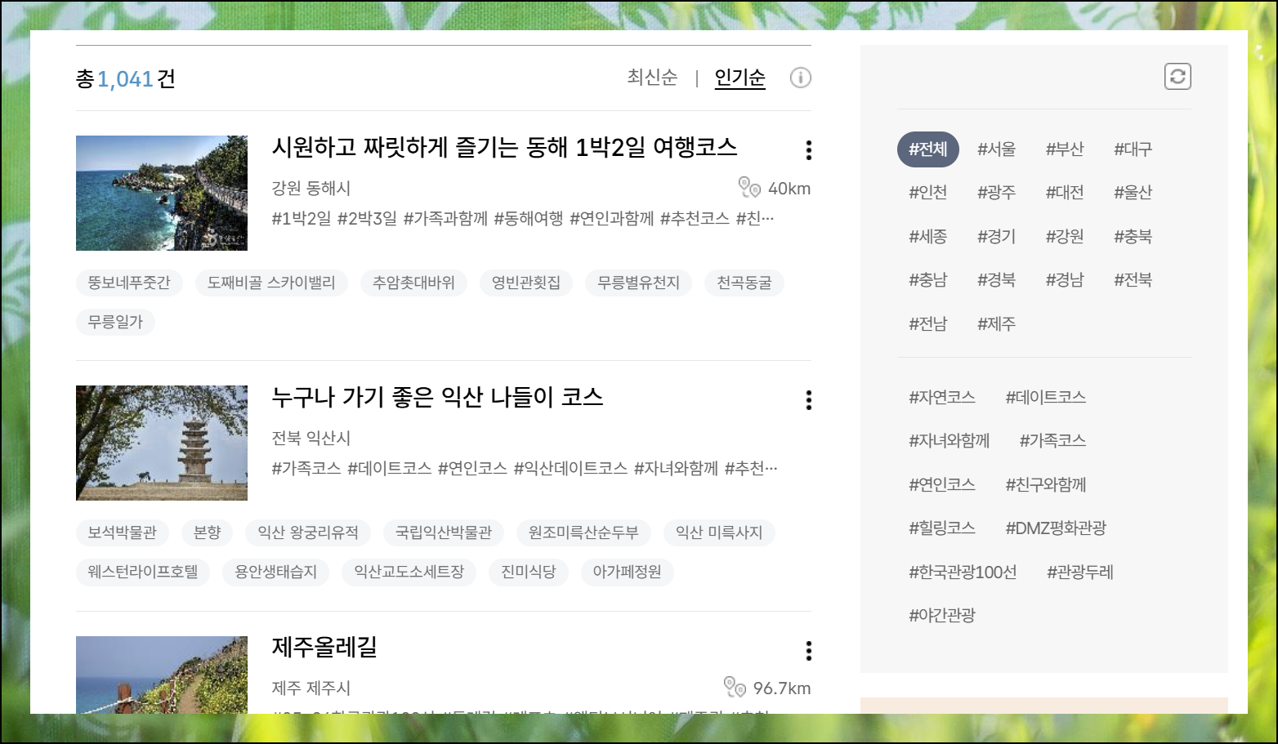This screenshot has width=1278, height=744.
Task: Filter by the #관광두레 theme tag
Action: [x=1080, y=572]
